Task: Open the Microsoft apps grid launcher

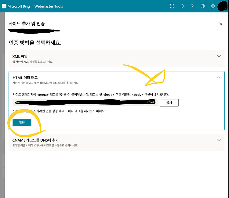Action: [x=172, y=6]
